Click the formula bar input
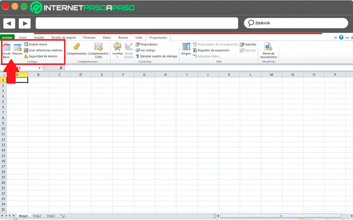 pyautogui.click(x=208, y=68)
